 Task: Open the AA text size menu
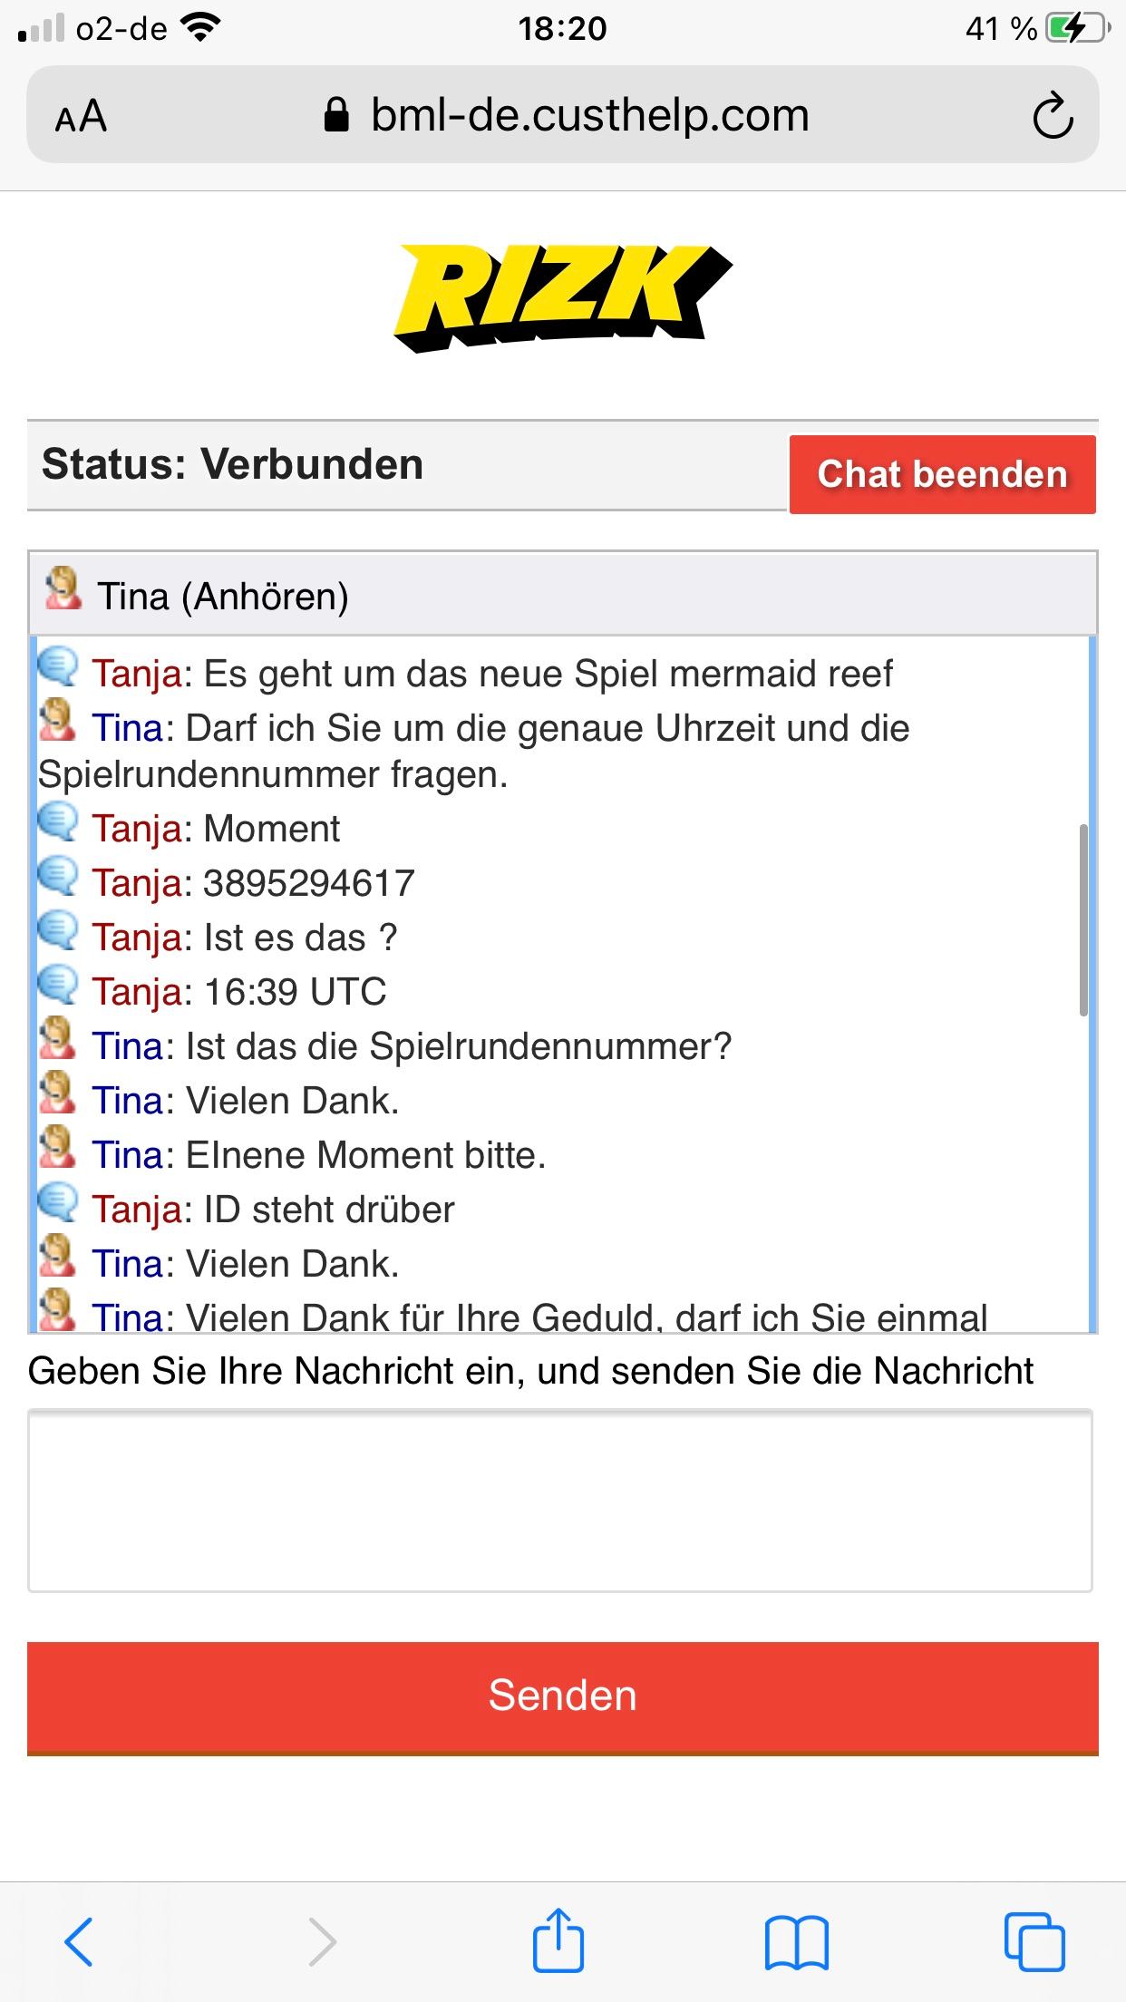(x=81, y=116)
